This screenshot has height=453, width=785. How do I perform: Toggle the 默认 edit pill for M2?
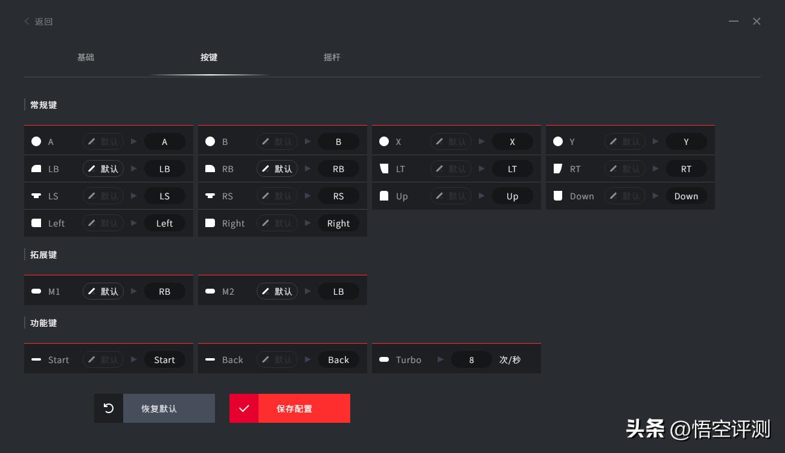[277, 291]
